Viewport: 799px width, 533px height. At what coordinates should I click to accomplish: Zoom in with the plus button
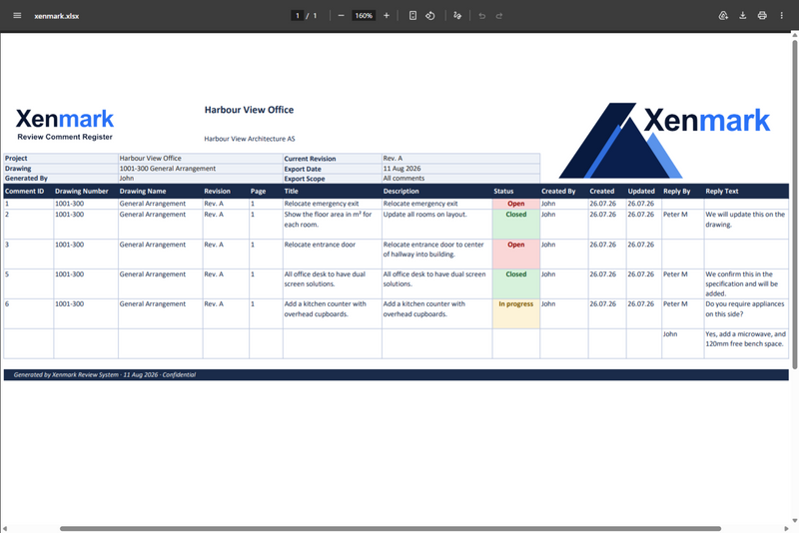click(387, 15)
